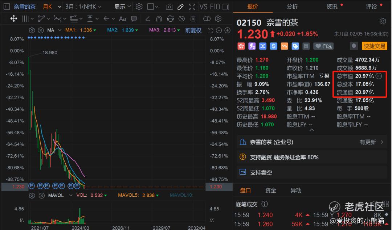The image size is (392, 230).
Task: Delete drawings with trash icon
Action: pyautogui.click(x=193, y=18)
